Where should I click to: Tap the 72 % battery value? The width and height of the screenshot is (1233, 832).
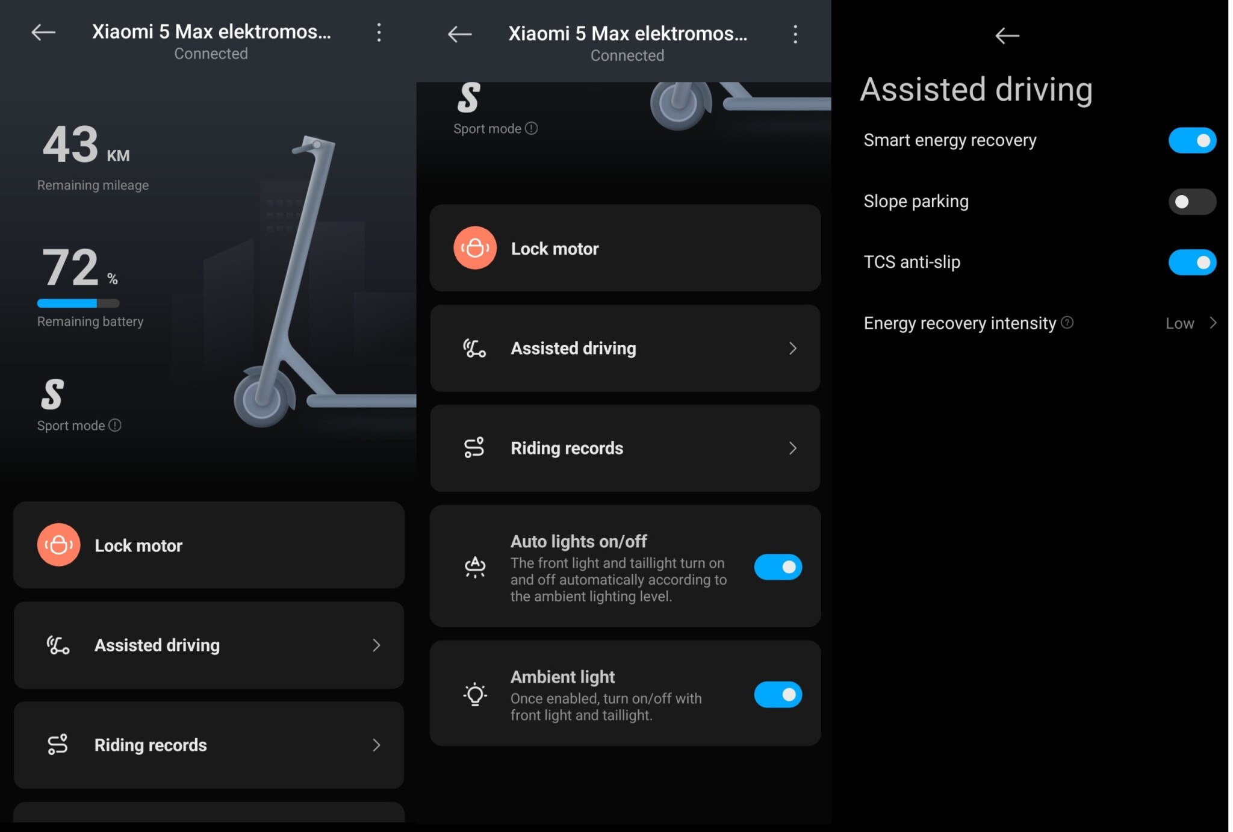(x=80, y=267)
